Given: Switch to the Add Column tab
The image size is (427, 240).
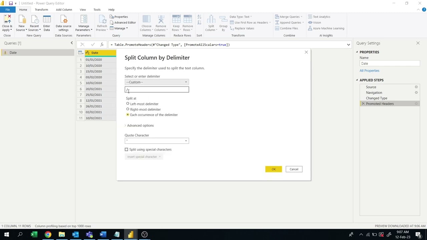Looking at the screenshot, I should 64,10.
